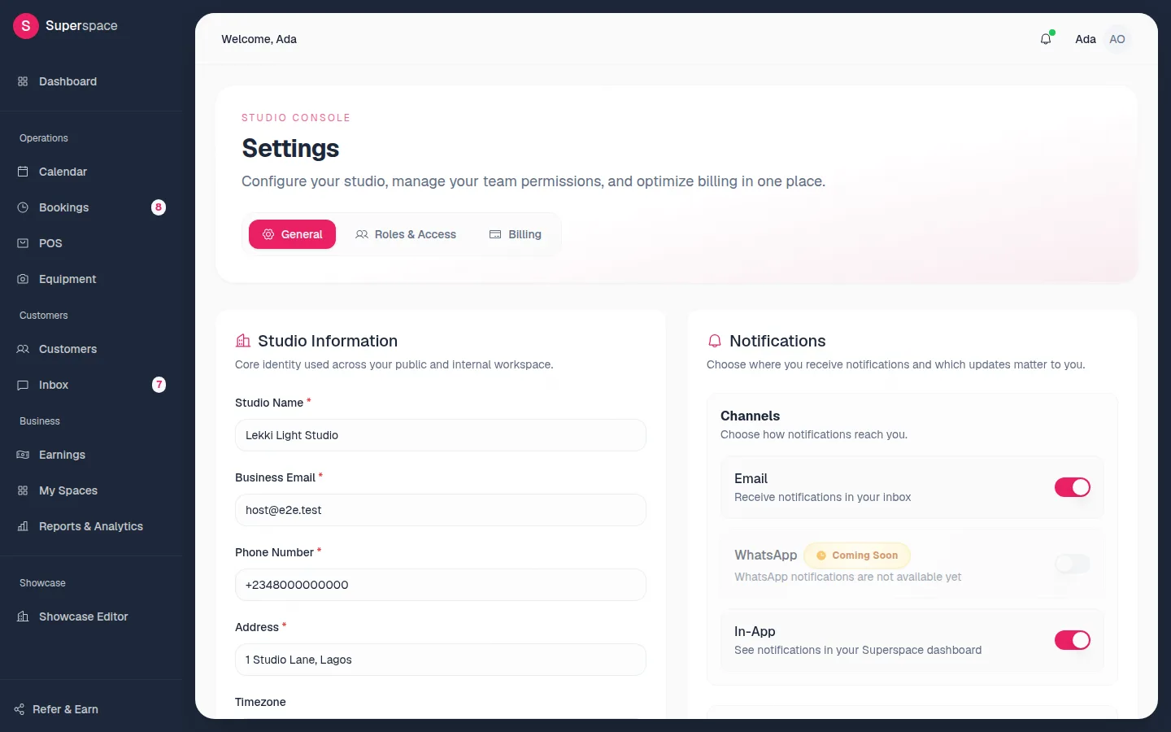Click the Bookings clock icon
1171x732 pixels.
pos(23,207)
